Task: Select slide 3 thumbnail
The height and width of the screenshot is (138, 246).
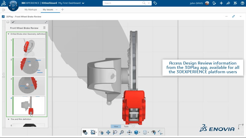Action: point(29,86)
